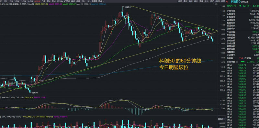Open the 多周期 multi-period view
This screenshot has height=128, width=259.
pos(95,1)
